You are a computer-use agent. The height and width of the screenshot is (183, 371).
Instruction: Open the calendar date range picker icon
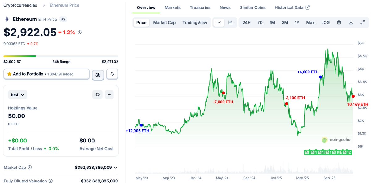[x=339, y=22]
